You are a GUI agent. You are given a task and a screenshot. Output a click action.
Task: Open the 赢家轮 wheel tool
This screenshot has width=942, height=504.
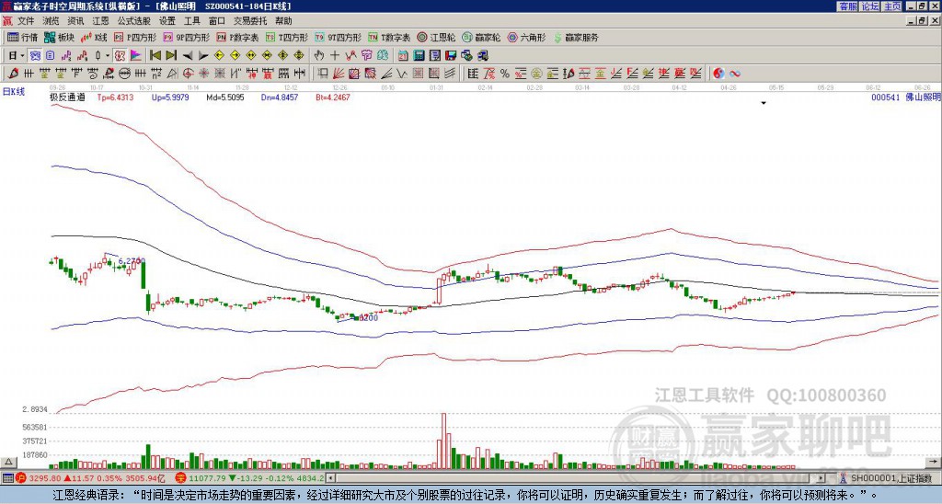pos(481,37)
